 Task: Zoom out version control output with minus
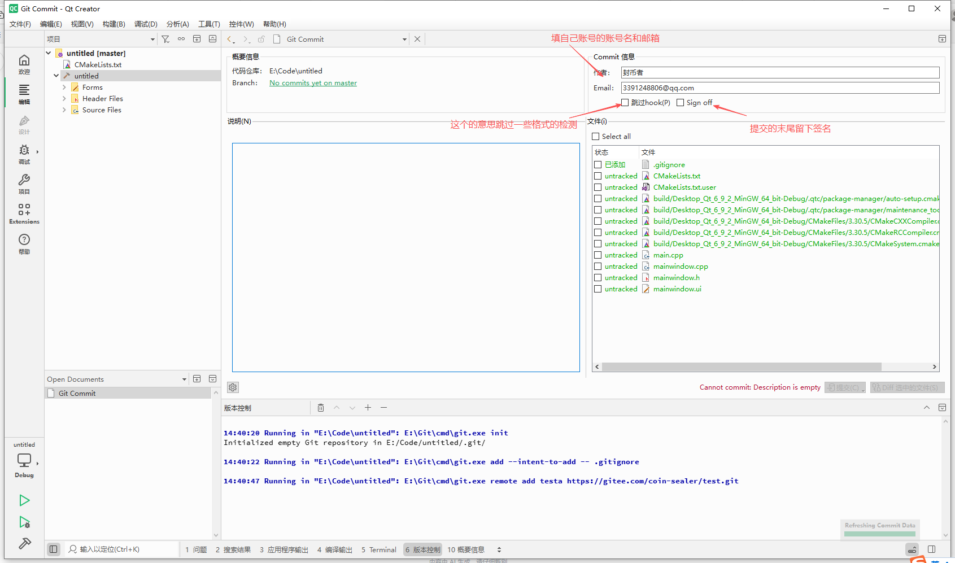click(383, 408)
